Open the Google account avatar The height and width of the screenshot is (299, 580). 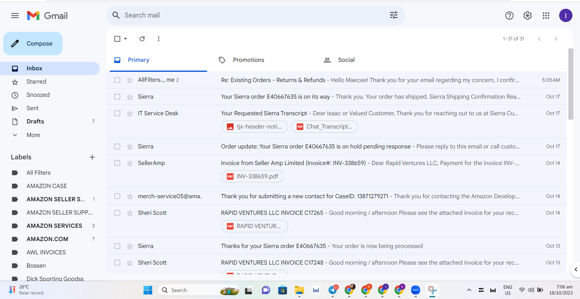point(565,15)
